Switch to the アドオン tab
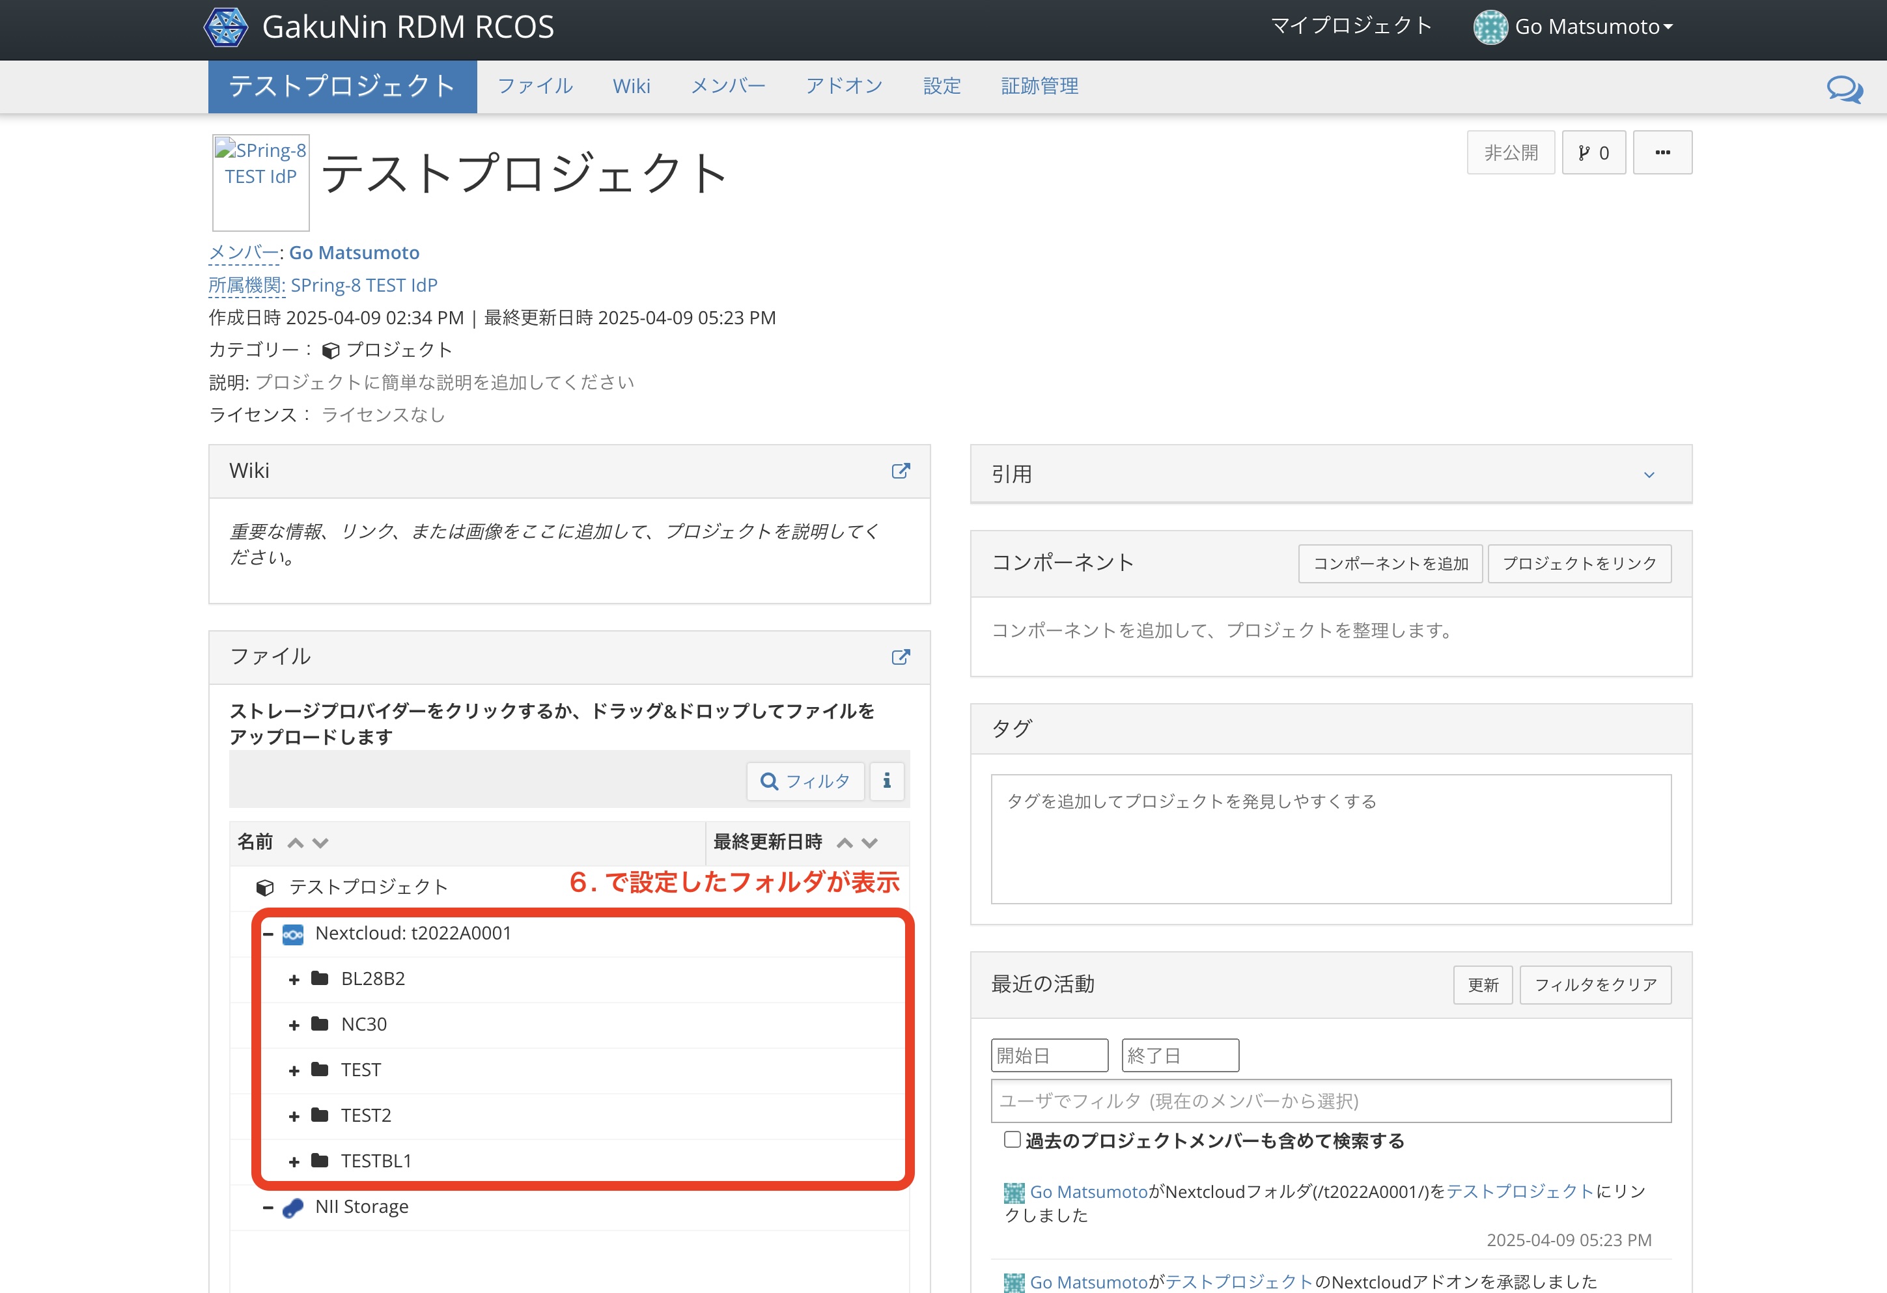Screen dimensions: 1887x1293 (844, 86)
